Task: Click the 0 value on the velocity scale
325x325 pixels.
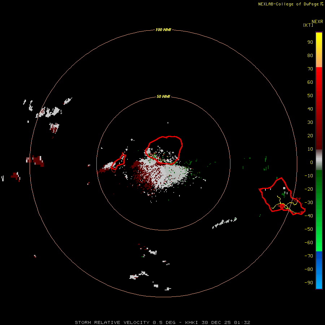Action: [312, 162]
